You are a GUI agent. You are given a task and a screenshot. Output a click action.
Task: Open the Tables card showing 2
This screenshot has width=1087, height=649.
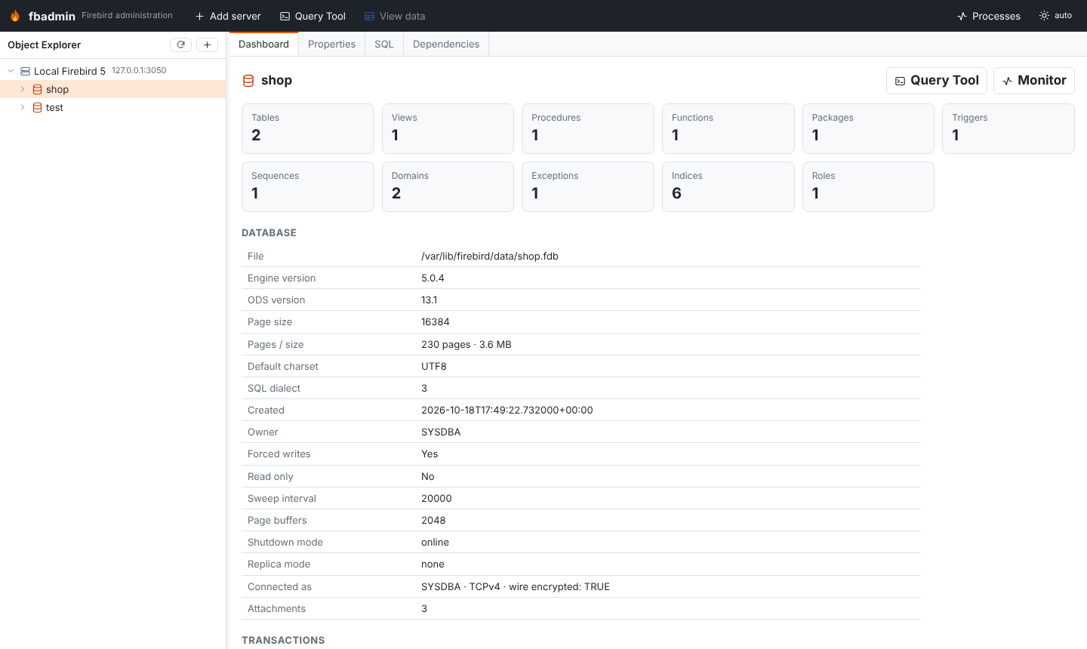(x=308, y=128)
